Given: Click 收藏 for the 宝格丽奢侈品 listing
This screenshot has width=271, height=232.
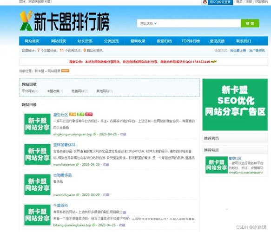Looking at the screenshot, I should (106, 165).
